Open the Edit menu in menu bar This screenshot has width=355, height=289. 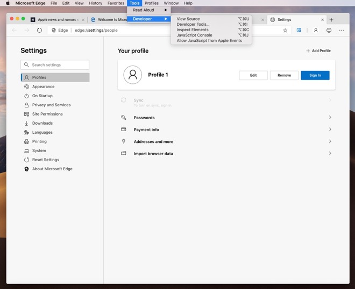(x=66, y=3)
